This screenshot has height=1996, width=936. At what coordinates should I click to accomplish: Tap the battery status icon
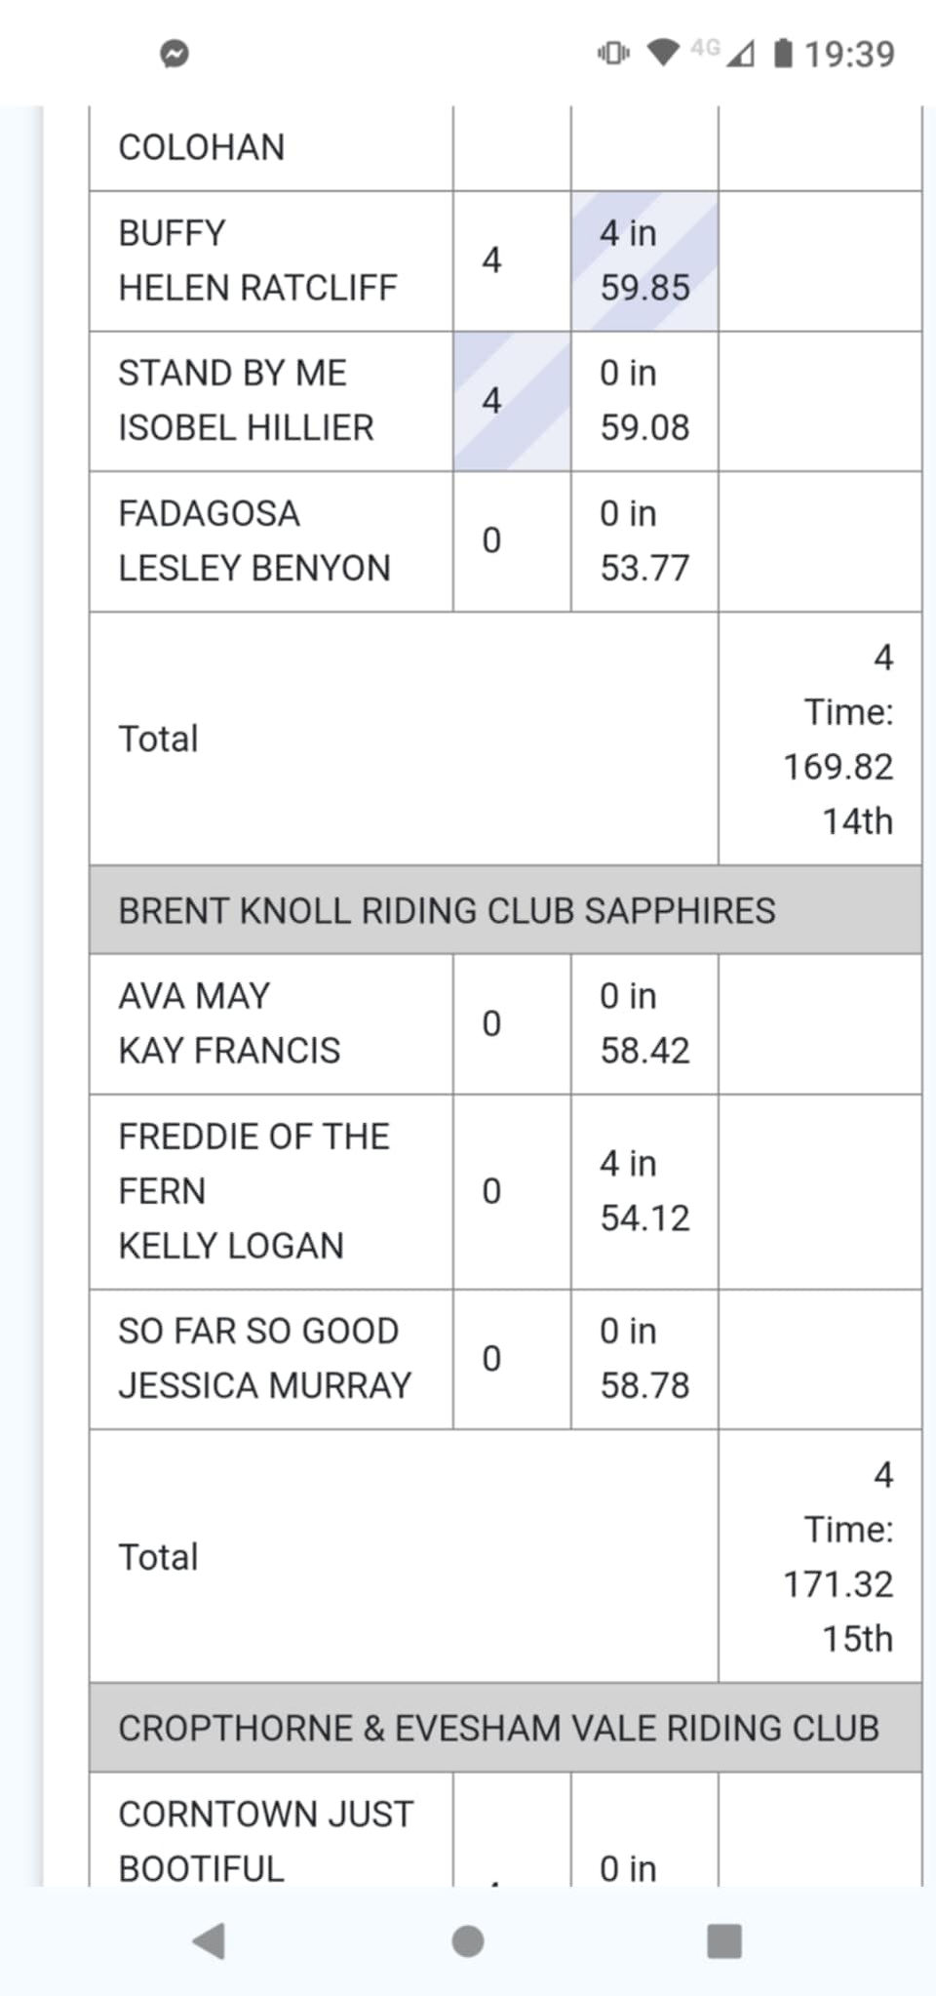pyautogui.click(x=783, y=53)
